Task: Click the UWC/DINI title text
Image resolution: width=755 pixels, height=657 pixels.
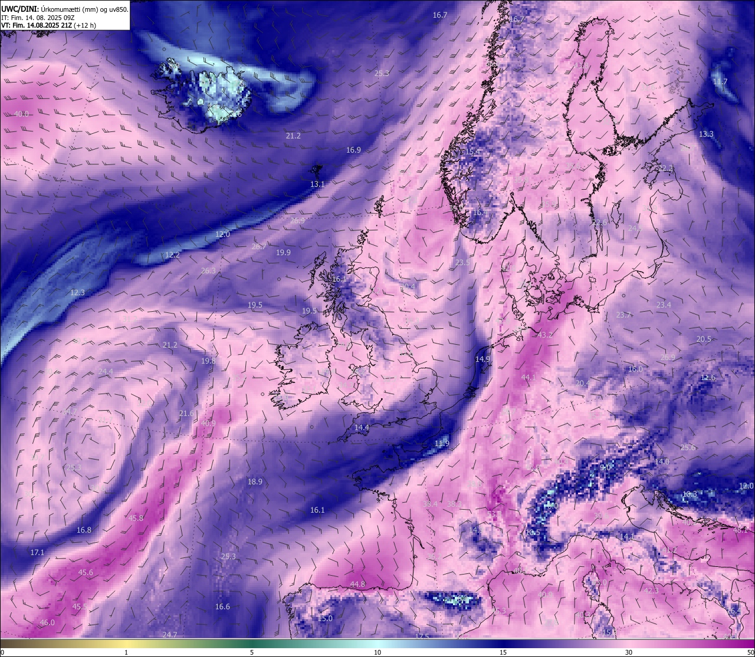Action: [20, 9]
